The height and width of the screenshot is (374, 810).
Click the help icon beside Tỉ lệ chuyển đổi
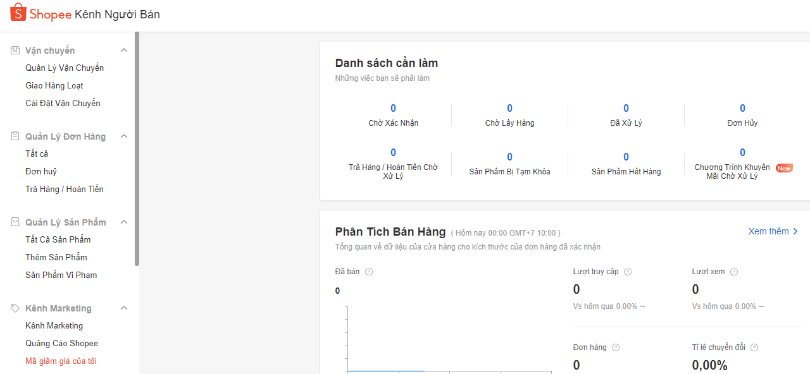(x=754, y=347)
